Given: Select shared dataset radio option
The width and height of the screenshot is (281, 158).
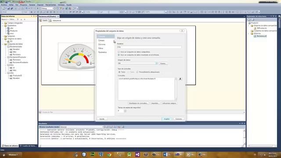Looking at the screenshot, I should pyautogui.click(x=119, y=52).
